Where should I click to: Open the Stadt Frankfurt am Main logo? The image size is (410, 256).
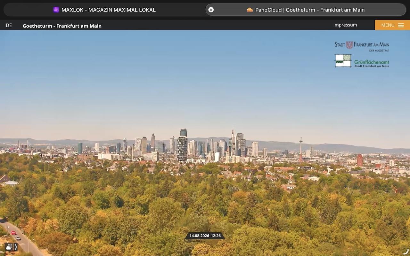[x=362, y=46]
